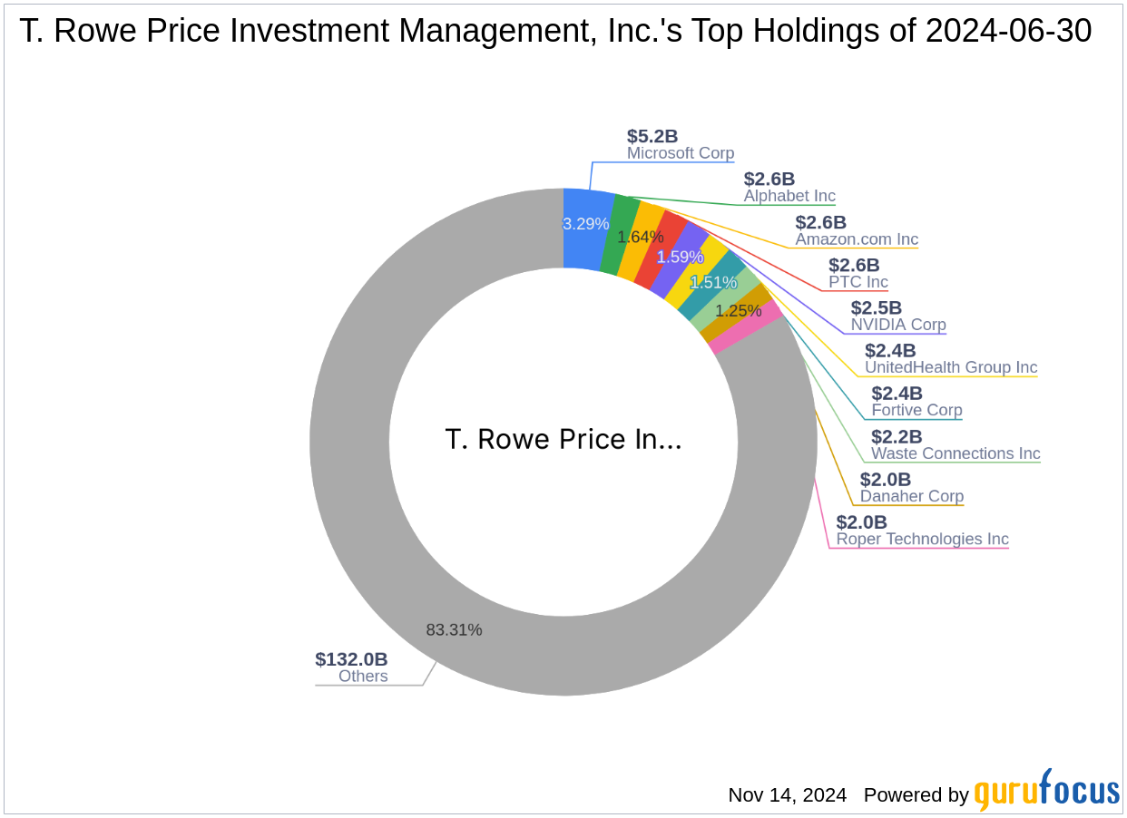Select the Waste Connections Inc label
1127x818 pixels.
[955, 453]
